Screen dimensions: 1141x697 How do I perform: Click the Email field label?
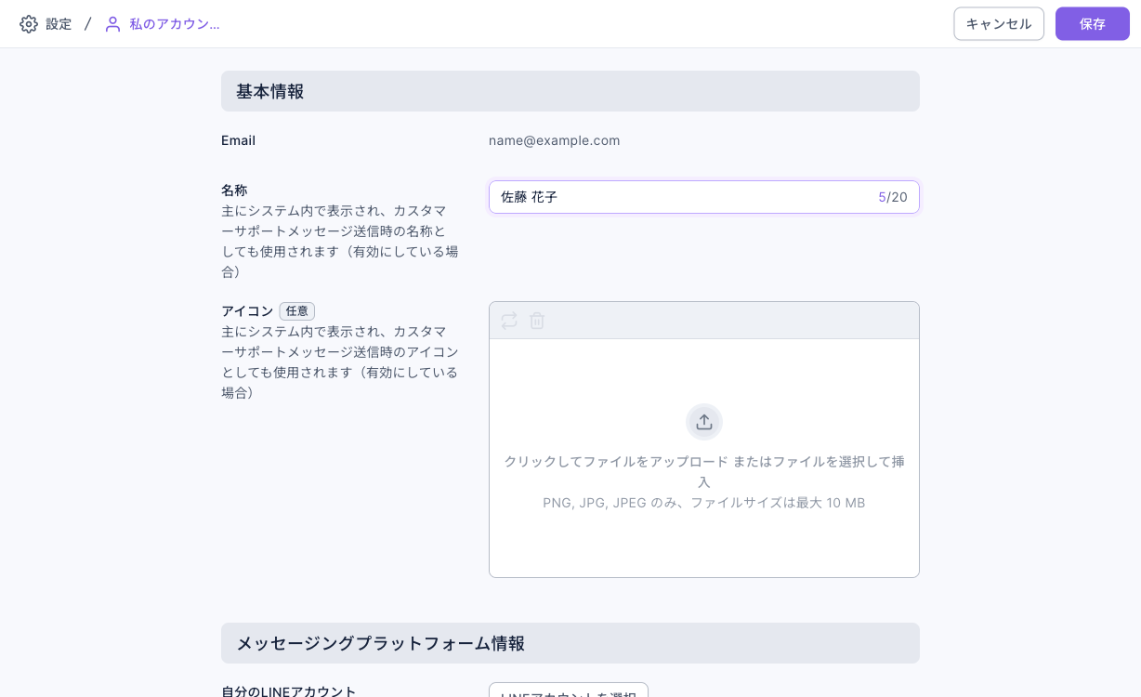point(238,140)
